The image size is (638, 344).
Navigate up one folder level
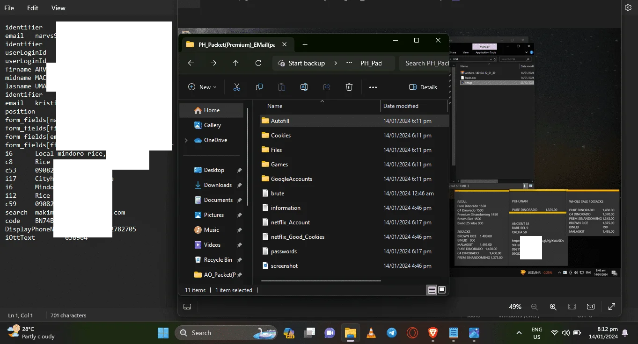coord(236,63)
